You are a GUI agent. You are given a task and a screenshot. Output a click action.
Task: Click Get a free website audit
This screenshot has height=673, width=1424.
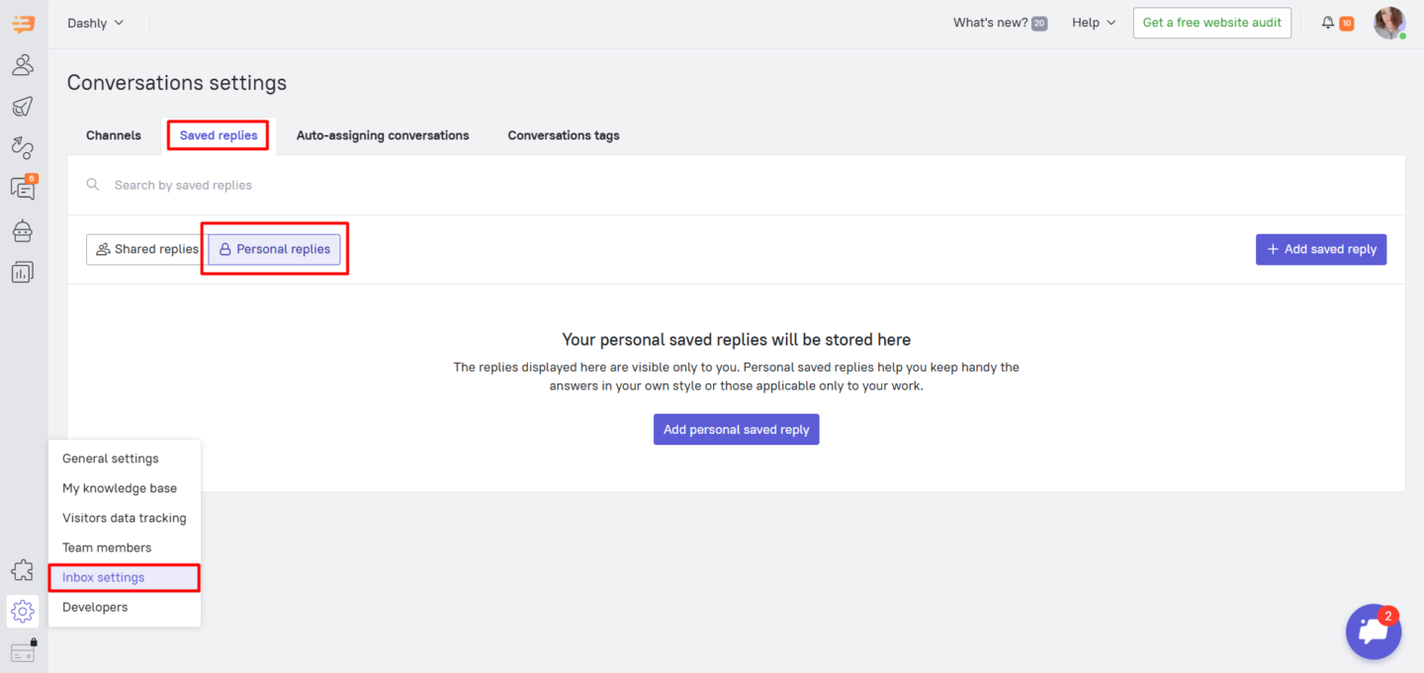point(1211,23)
